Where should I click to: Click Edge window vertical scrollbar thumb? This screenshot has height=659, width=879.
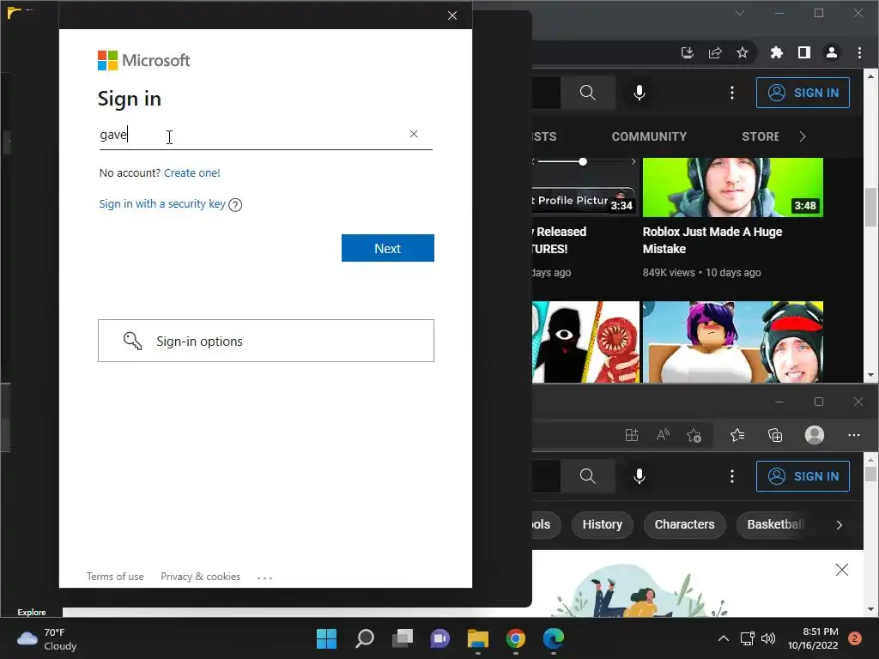(x=870, y=474)
